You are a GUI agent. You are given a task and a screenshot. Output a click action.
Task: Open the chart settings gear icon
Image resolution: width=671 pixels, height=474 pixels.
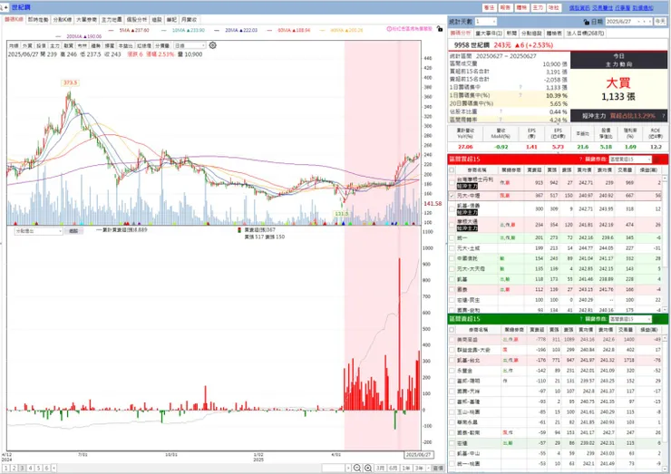[x=213, y=45]
